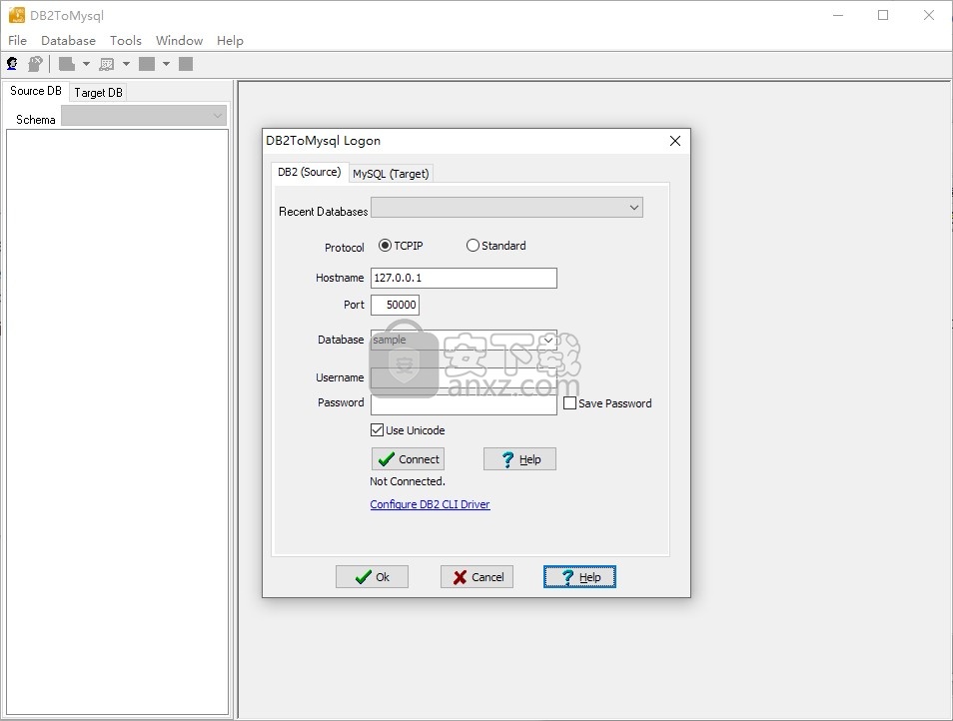Open the Database menu
The image size is (953, 721).
tap(68, 41)
